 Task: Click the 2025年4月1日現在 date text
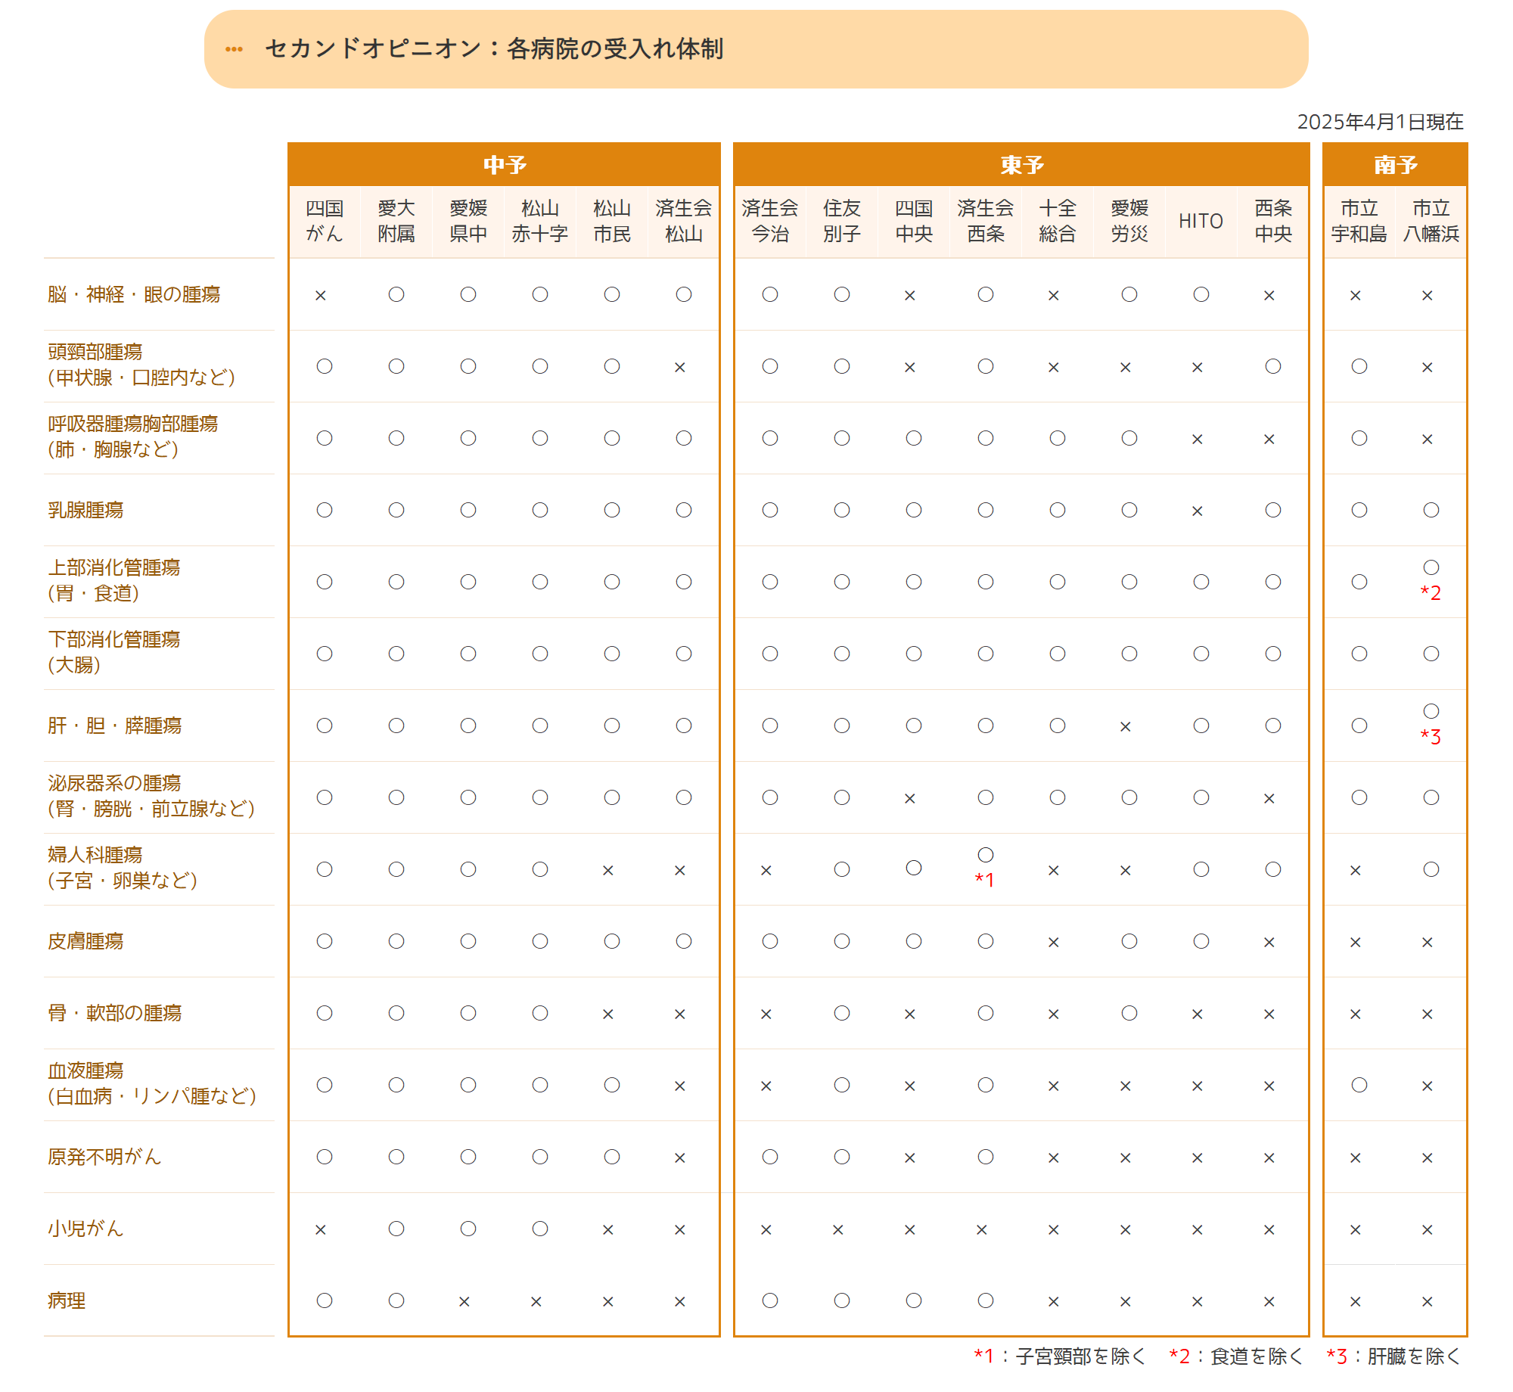coord(1380,122)
